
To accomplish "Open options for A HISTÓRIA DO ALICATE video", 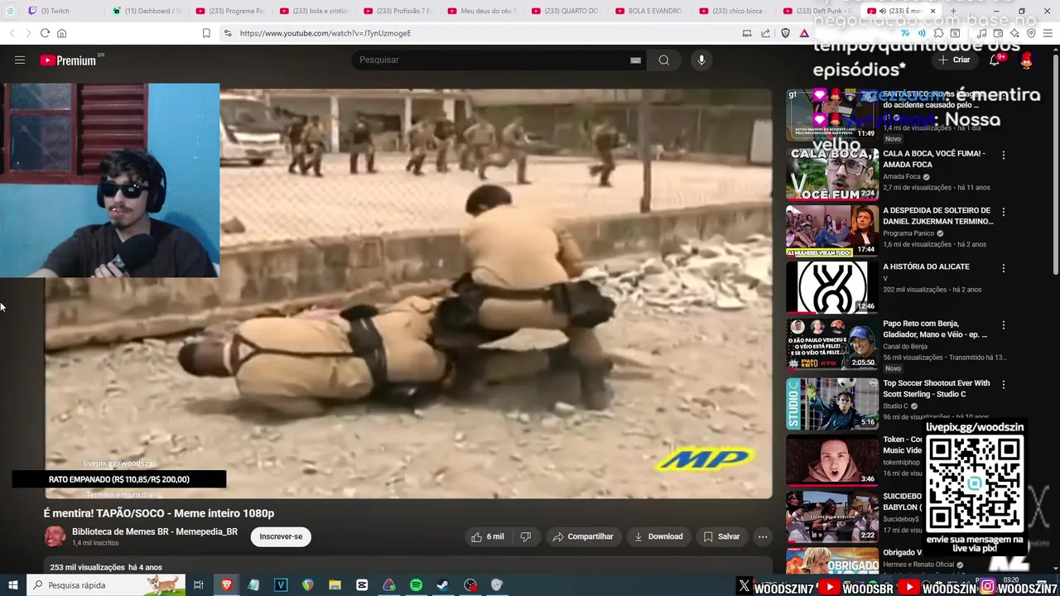I will 1004,268.
